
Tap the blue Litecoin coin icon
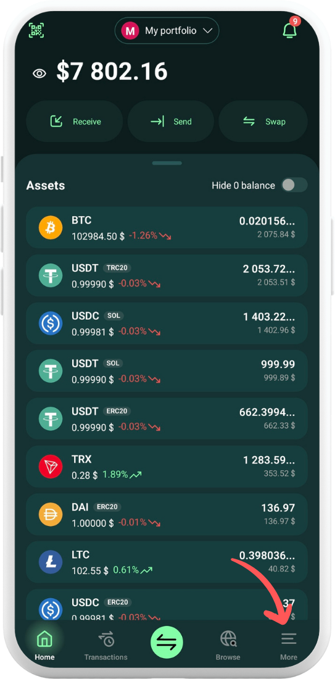pyautogui.click(x=51, y=562)
